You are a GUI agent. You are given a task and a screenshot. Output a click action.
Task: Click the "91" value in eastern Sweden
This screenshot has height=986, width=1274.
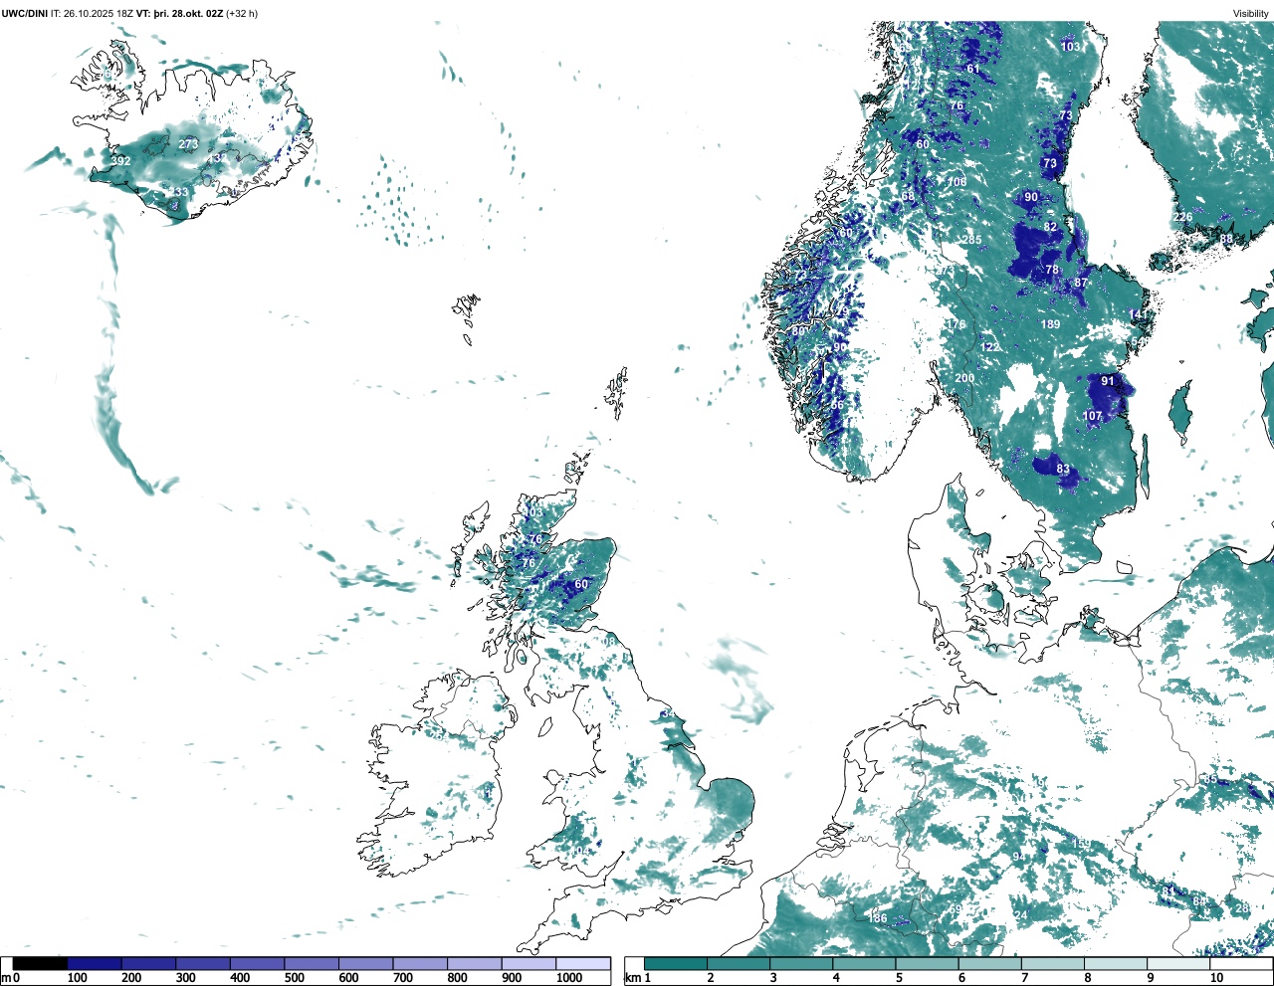1108,381
